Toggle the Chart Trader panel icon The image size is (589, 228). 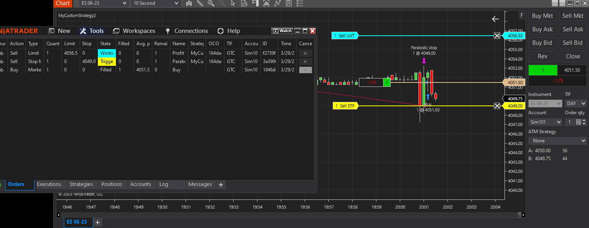255,3
